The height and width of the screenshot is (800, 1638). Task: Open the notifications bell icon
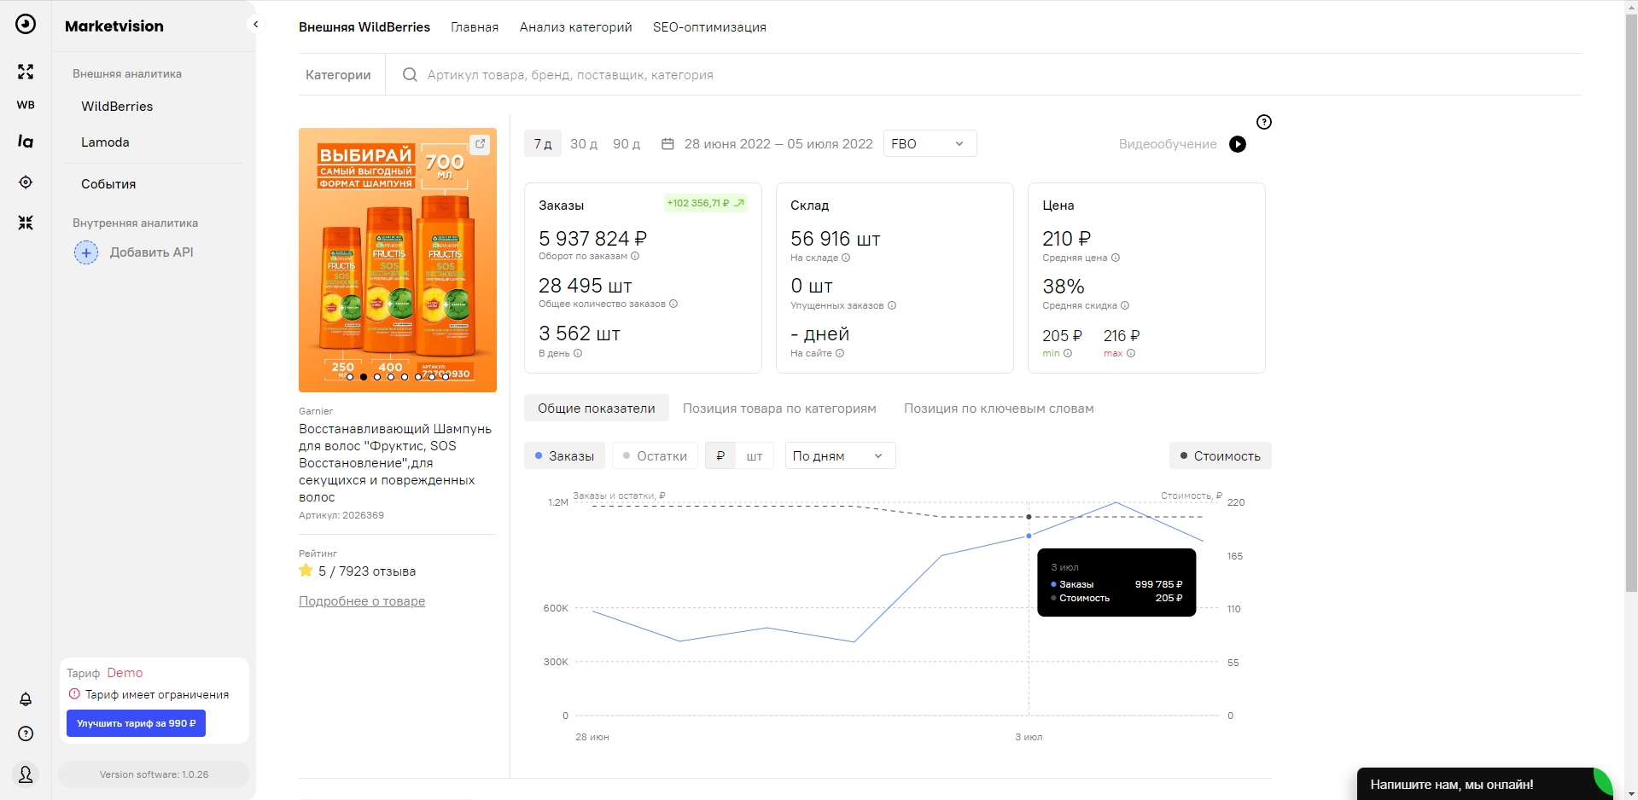click(26, 699)
